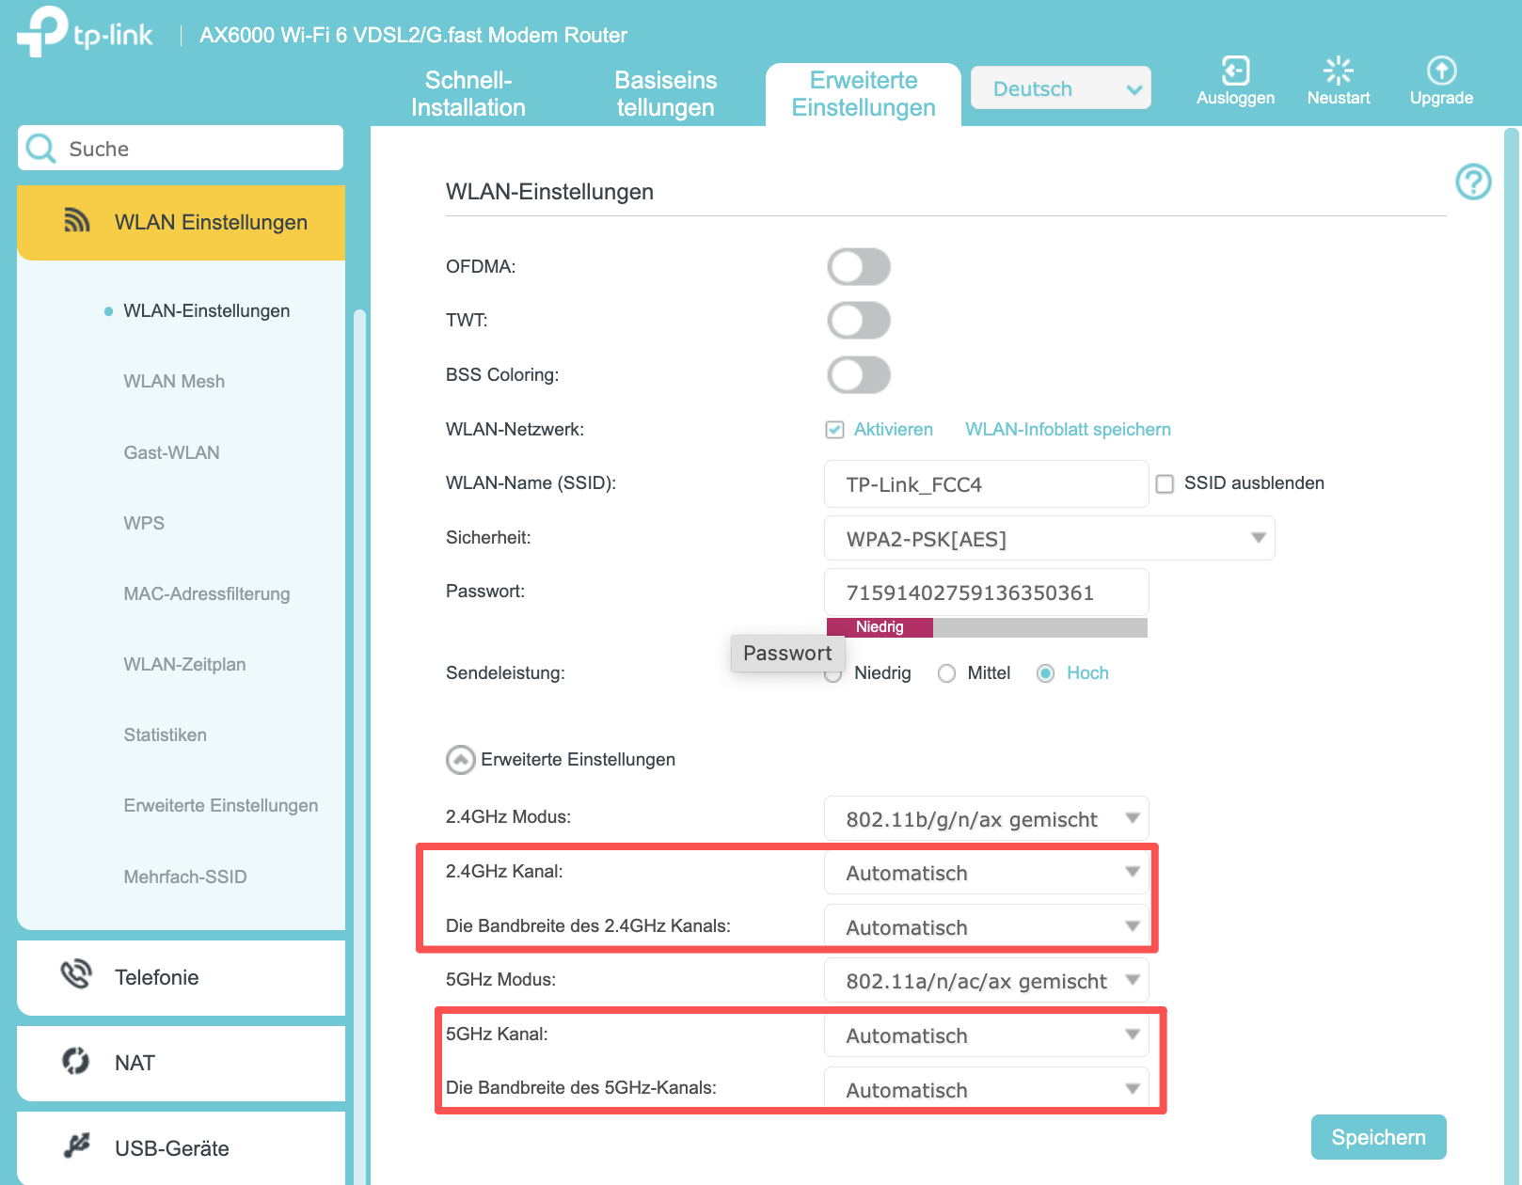Open the Telefonie menu section
The image size is (1522, 1185).
[x=181, y=977]
